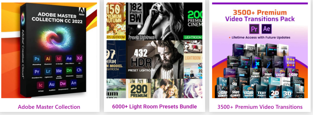
Task: Click the After Effects Ae icon in Transitions banner
Action: [x=267, y=29]
